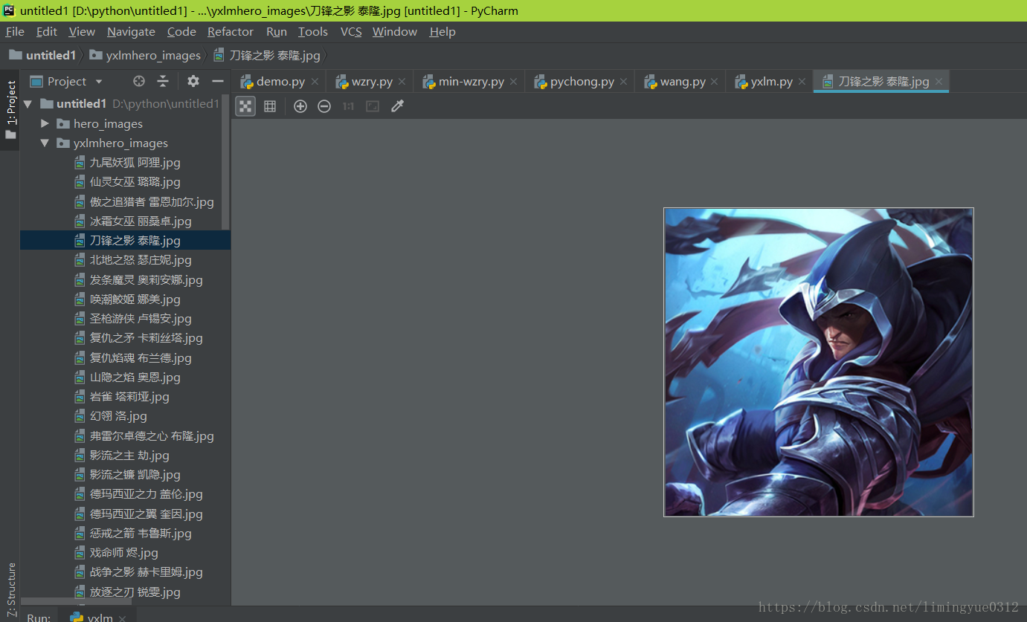
Task: Select file 北地之怒 瑟庄妮.jpg
Action: tap(133, 260)
